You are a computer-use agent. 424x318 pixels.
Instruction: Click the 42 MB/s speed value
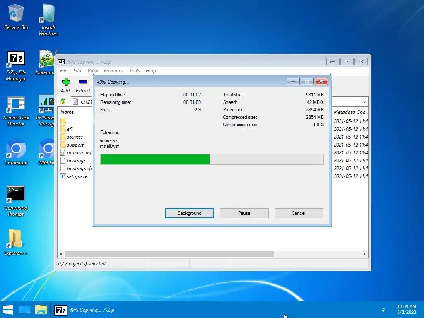(315, 102)
